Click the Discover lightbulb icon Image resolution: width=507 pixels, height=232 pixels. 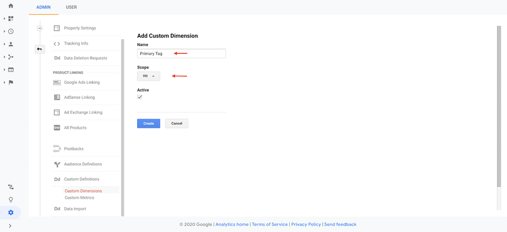(11, 200)
